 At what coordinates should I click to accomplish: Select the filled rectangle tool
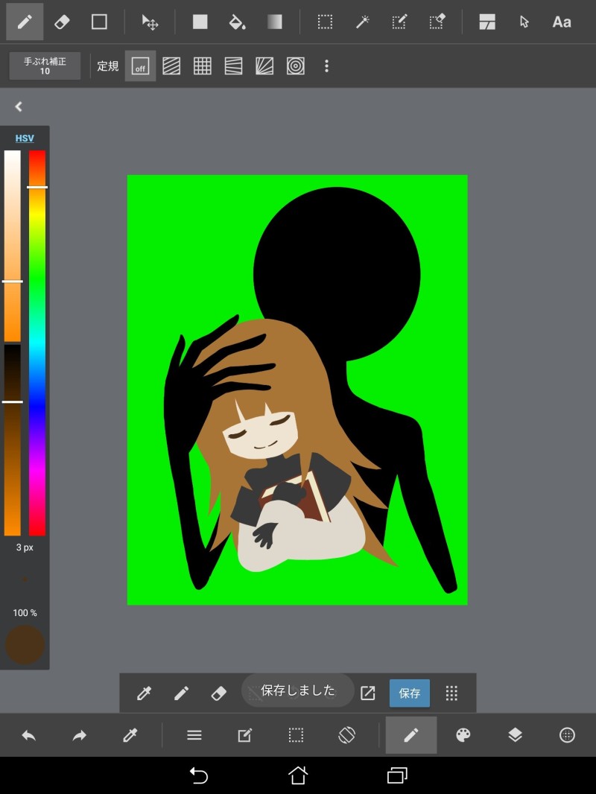[200, 22]
